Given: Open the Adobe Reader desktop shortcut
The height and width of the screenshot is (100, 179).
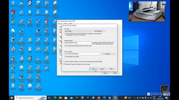Looking at the screenshot, I should tap(13, 14).
